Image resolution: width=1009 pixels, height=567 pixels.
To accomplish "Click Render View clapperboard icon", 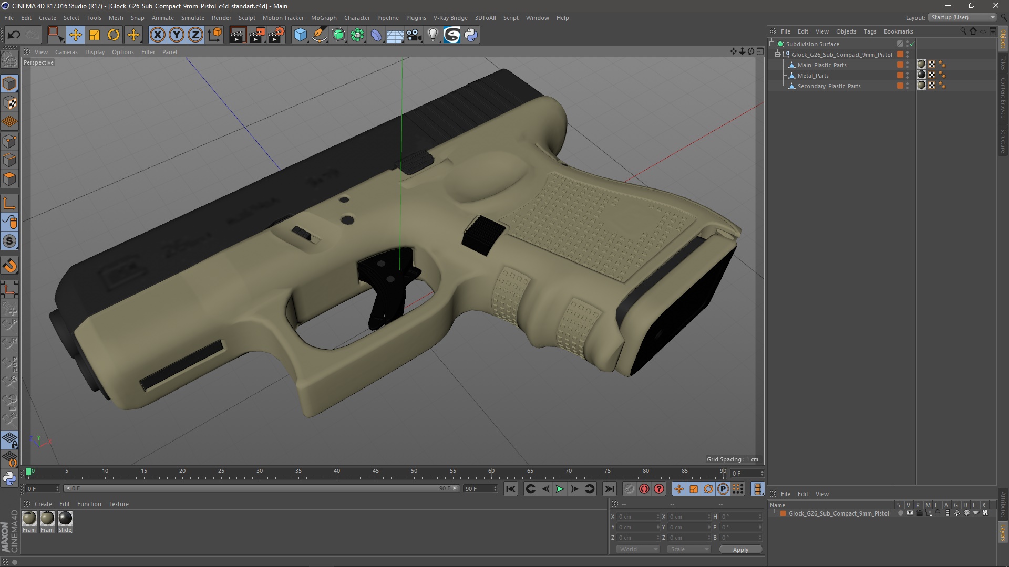I will (x=238, y=35).
